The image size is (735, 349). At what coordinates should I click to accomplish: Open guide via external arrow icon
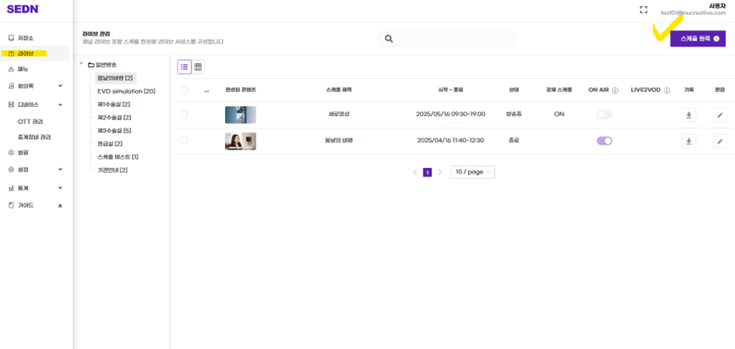click(60, 206)
